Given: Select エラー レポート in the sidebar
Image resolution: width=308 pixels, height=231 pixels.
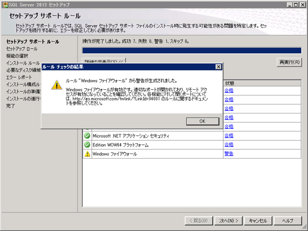Looking at the screenshot, I should (19, 78).
